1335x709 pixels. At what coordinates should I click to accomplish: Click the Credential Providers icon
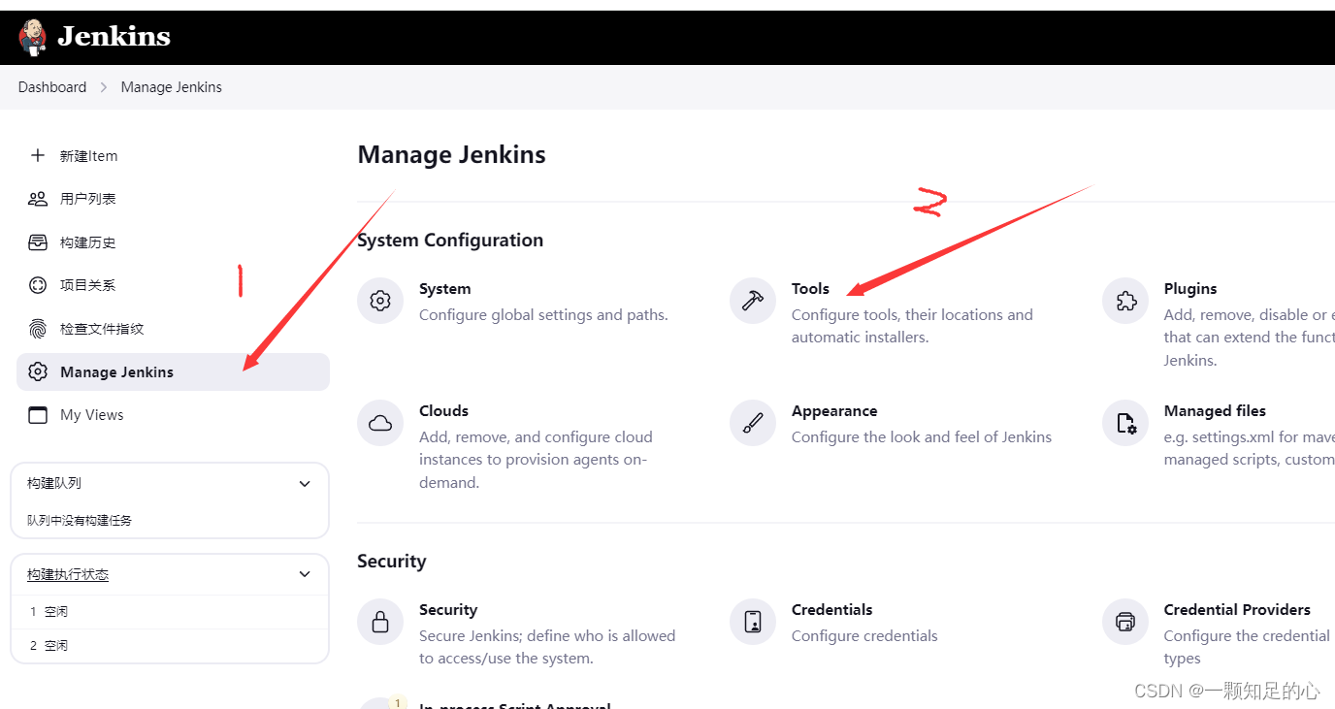tap(1125, 622)
